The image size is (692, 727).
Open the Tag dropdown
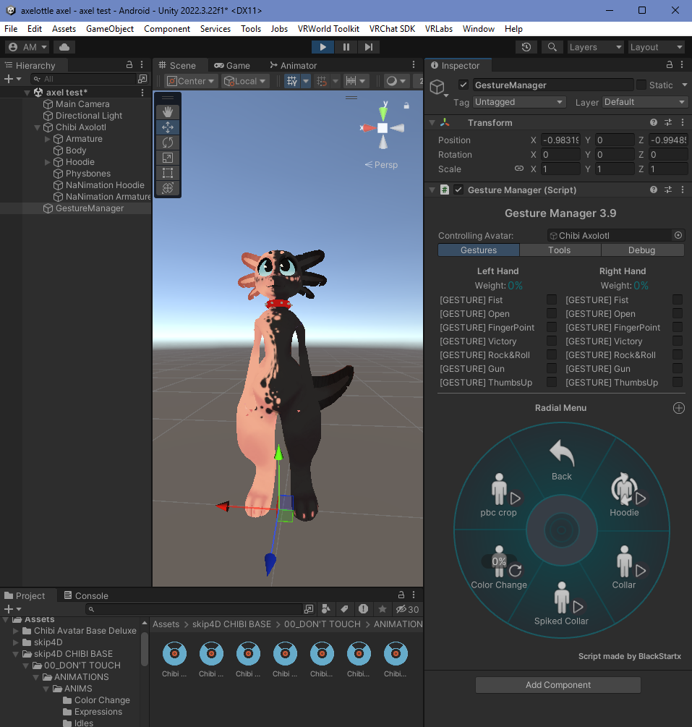(518, 101)
